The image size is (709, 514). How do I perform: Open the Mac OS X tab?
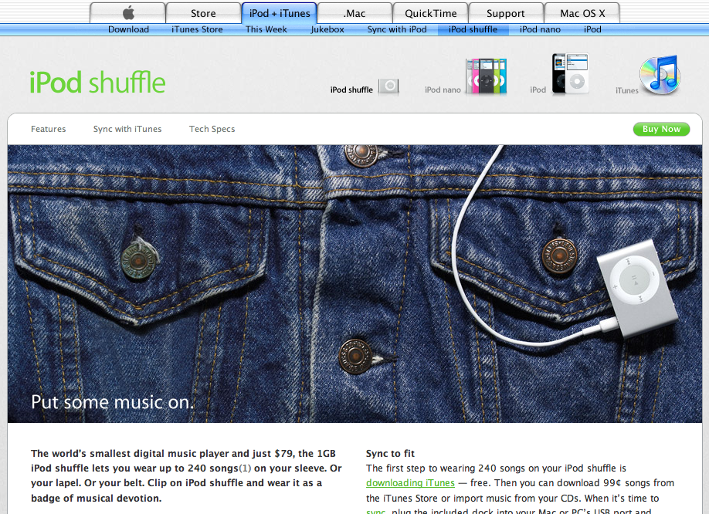click(x=582, y=13)
